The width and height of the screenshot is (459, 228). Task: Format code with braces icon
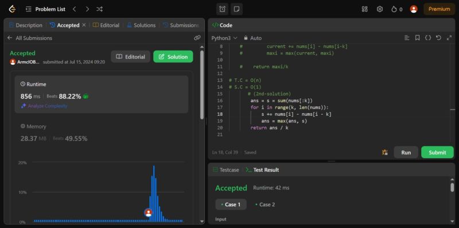coord(427,38)
